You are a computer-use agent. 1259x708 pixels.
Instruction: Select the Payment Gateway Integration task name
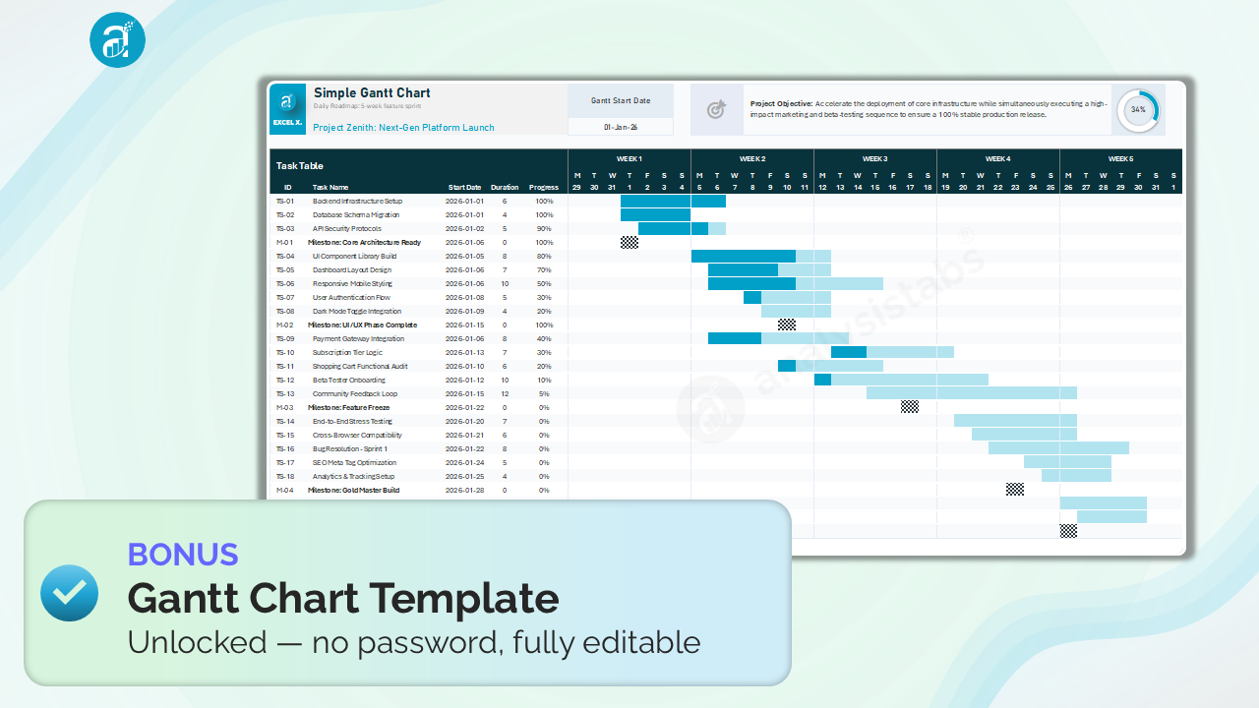click(x=358, y=338)
